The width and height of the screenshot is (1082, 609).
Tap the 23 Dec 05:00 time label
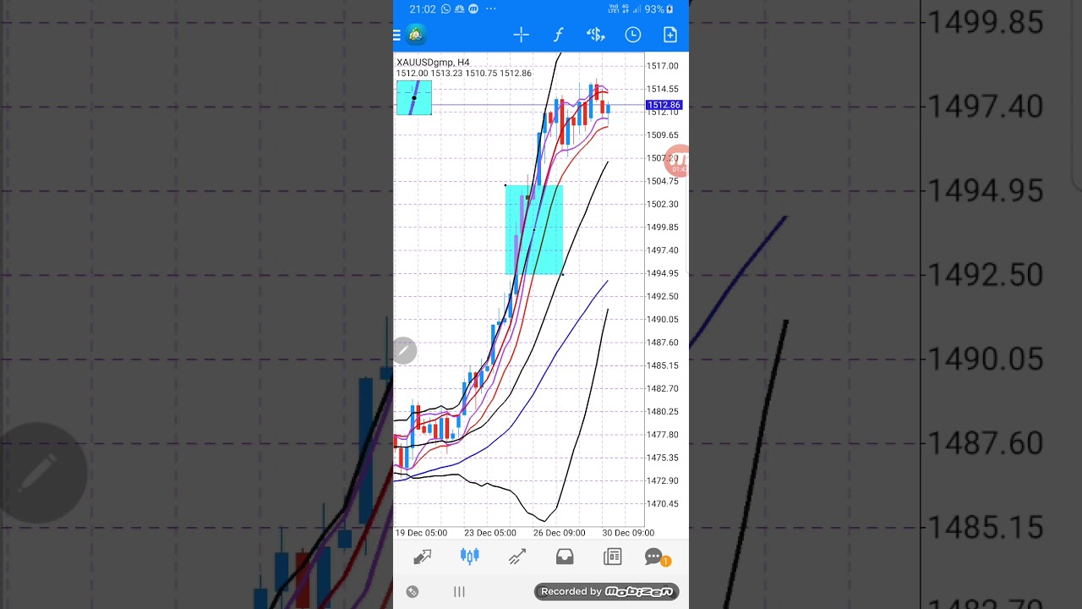pyautogui.click(x=489, y=533)
